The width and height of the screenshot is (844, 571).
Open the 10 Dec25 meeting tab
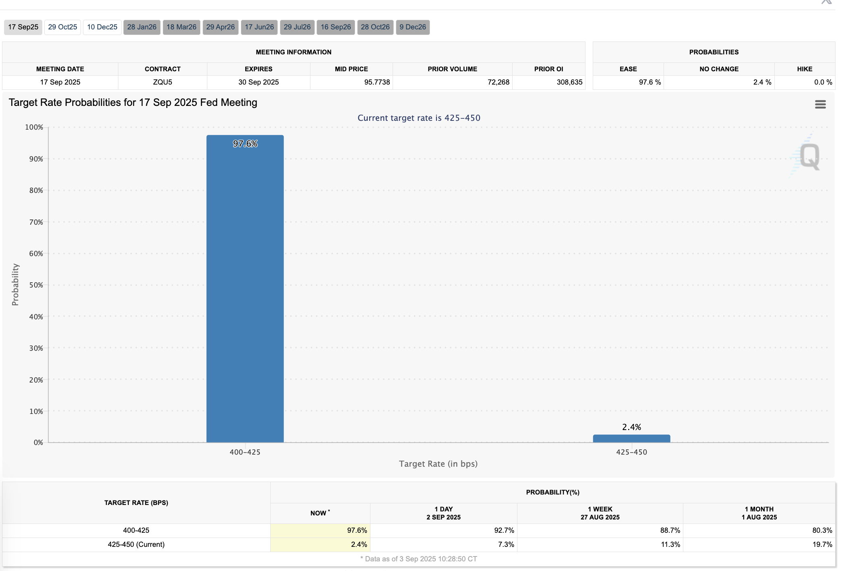[x=102, y=27]
